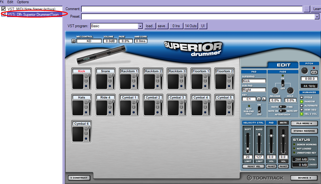Image resolution: width=321 pixels, height=184 pixels.
Task: Click the X button beside the KEY field
Action: pyautogui.click(x=259, y=99)
